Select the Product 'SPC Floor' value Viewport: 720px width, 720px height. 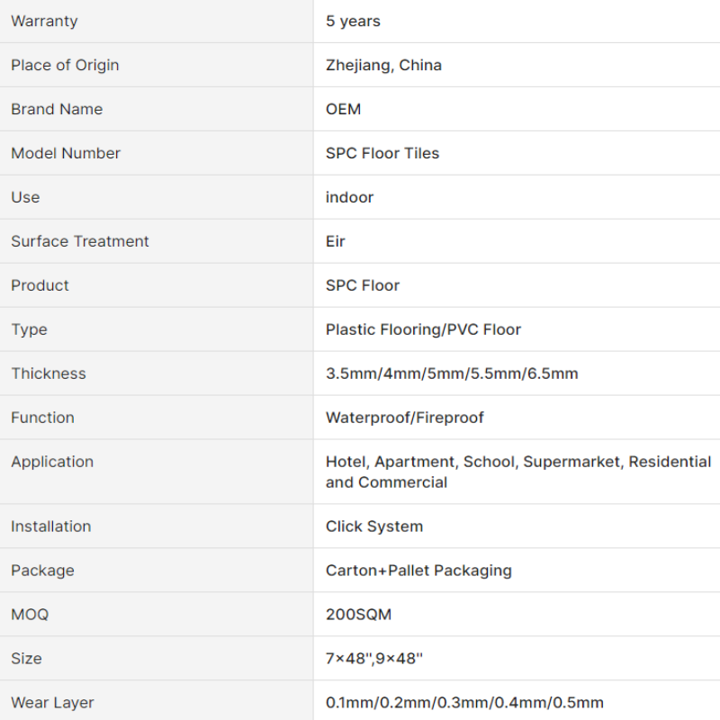click(x=363, y=285)
